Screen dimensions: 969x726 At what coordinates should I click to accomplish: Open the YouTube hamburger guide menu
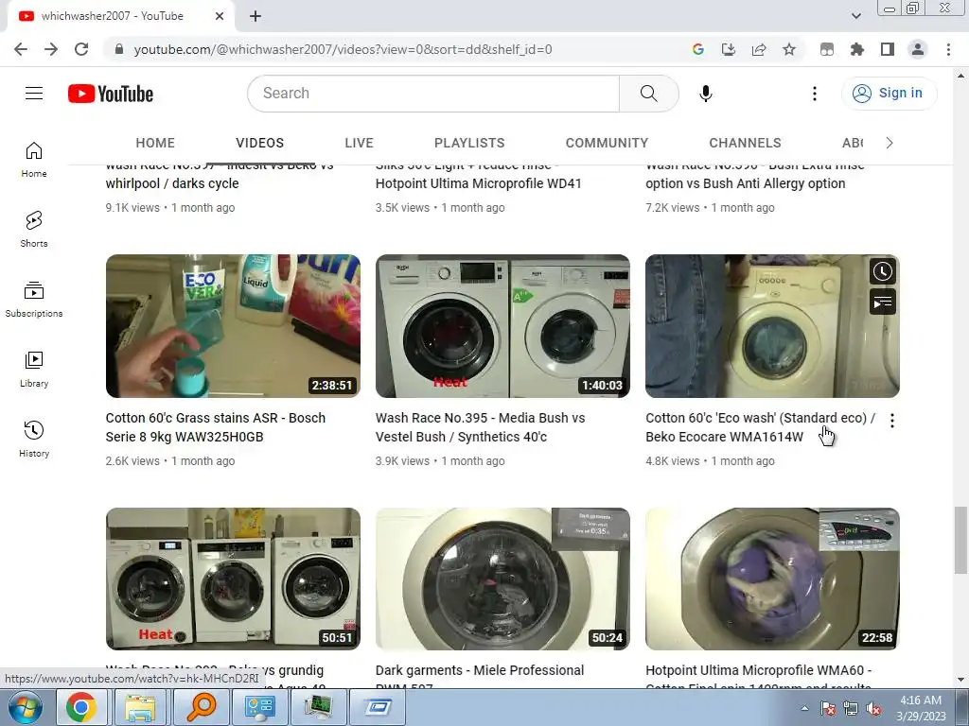click(34, 94)
